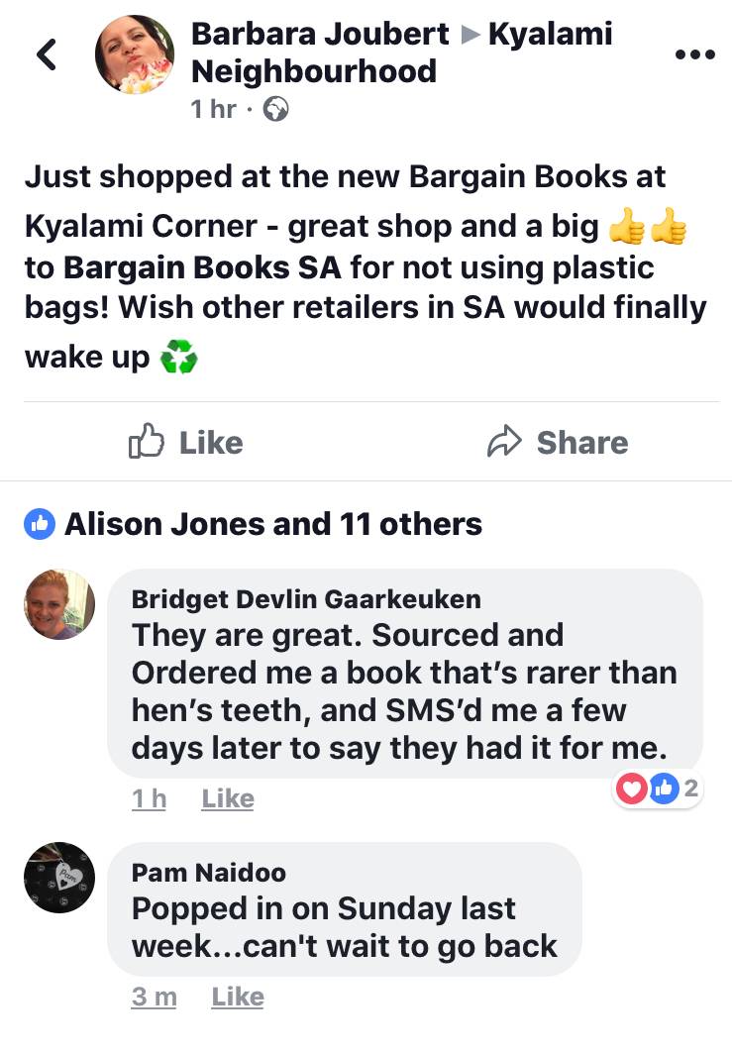
Task: Click the heart reaction on Bridget's comment
Action: tap(631, 789)
